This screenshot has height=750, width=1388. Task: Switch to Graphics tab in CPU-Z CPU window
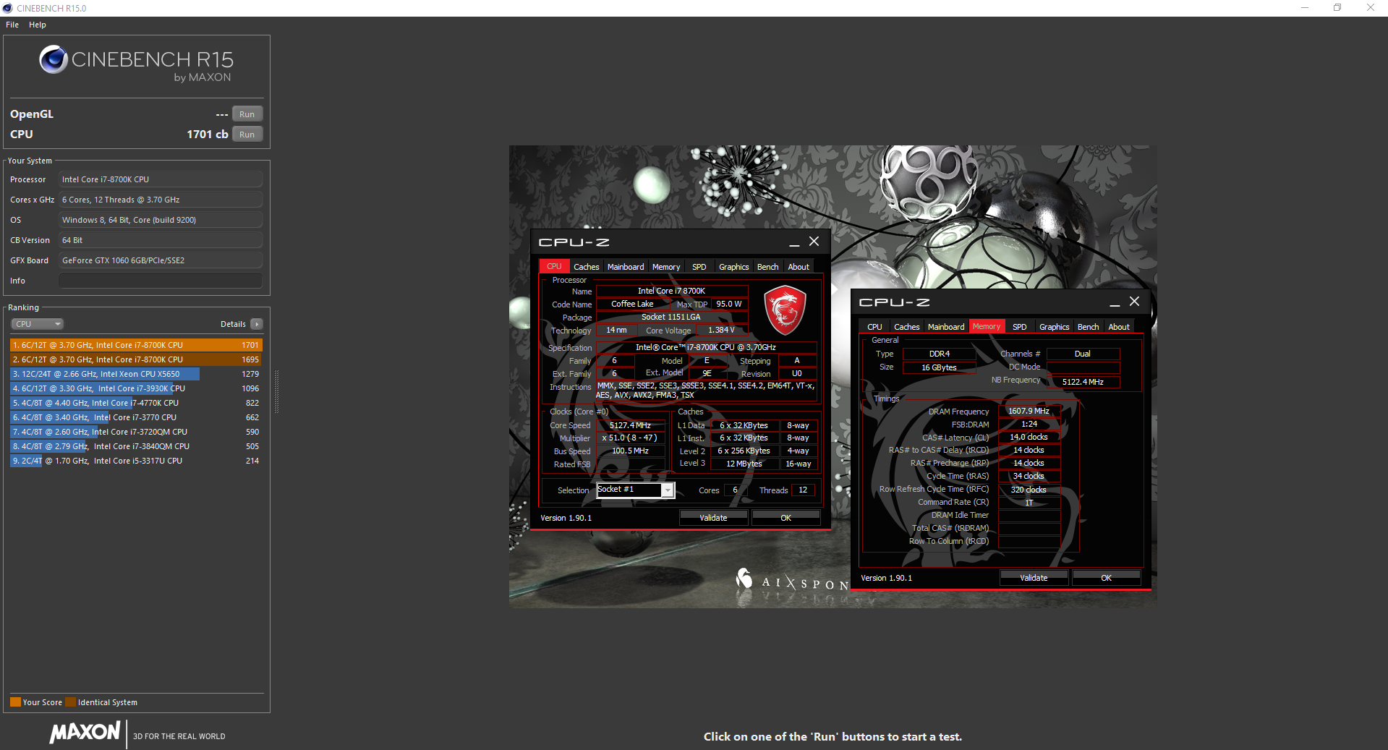(733, 267)
